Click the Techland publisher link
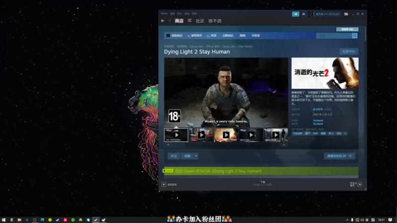Viewport: 397px width, 223px height. [x=318, y=124]
